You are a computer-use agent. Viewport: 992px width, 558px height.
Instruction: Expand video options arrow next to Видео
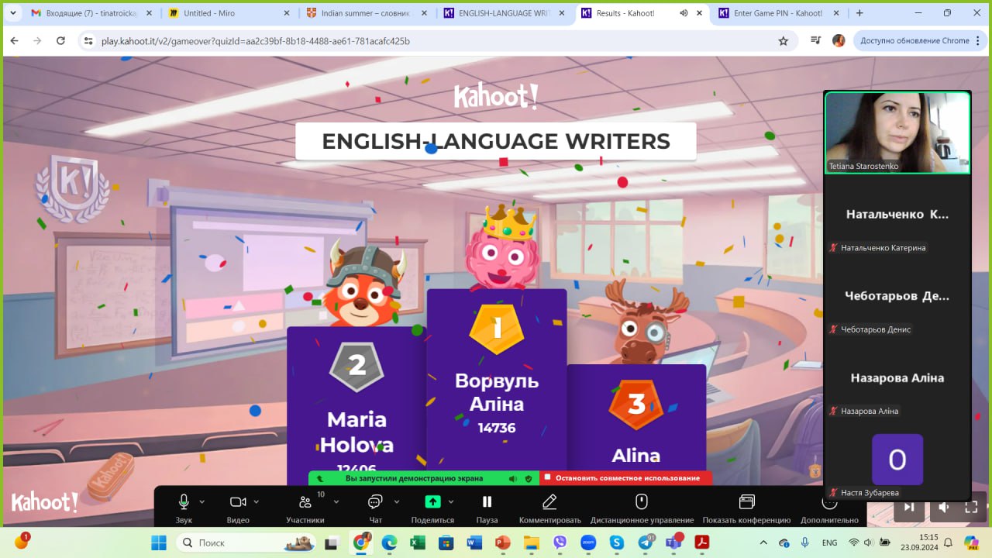tap(257, 501)
